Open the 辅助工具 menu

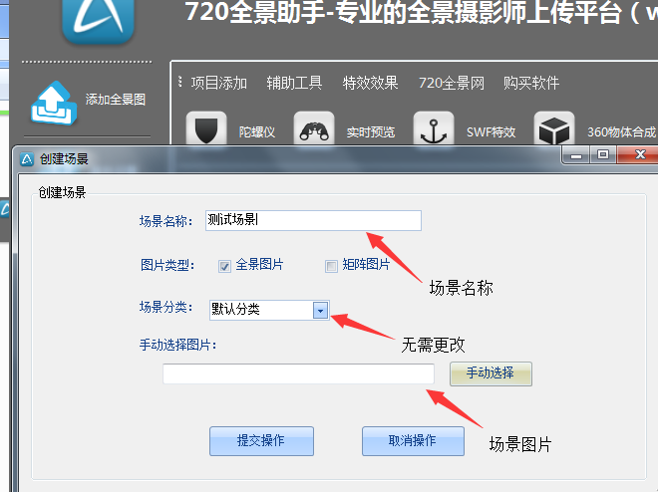pos(294,83)
